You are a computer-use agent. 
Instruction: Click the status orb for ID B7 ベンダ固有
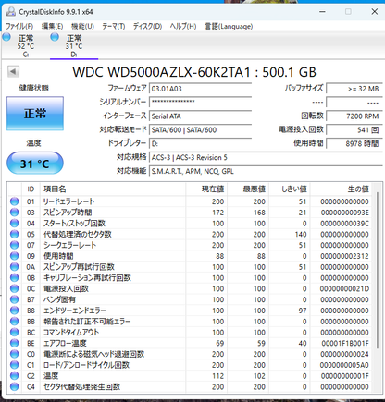pyautogui.click(x=14, y=299)
